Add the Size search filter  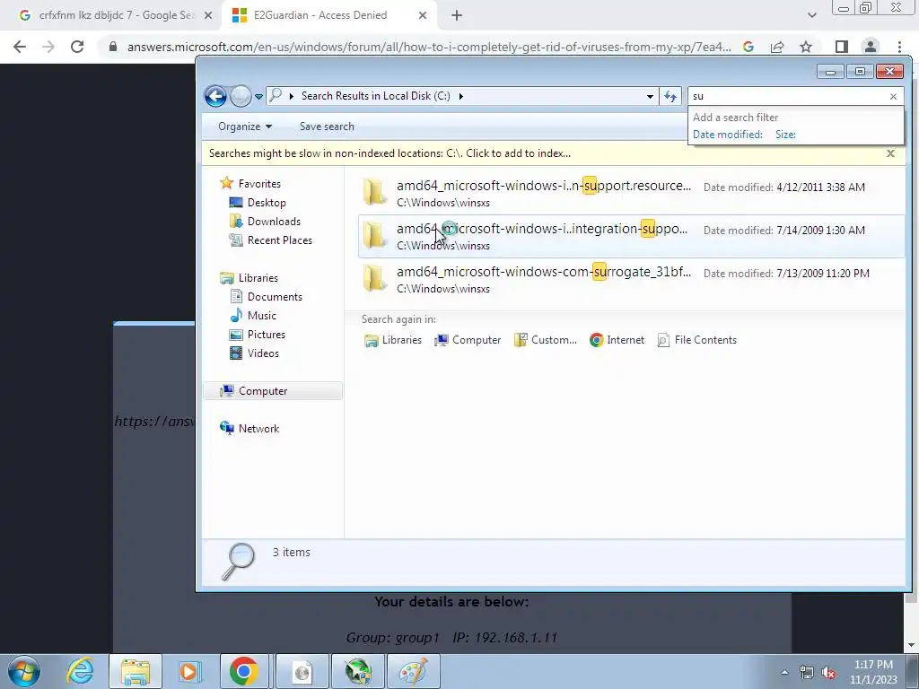[785, 135]
